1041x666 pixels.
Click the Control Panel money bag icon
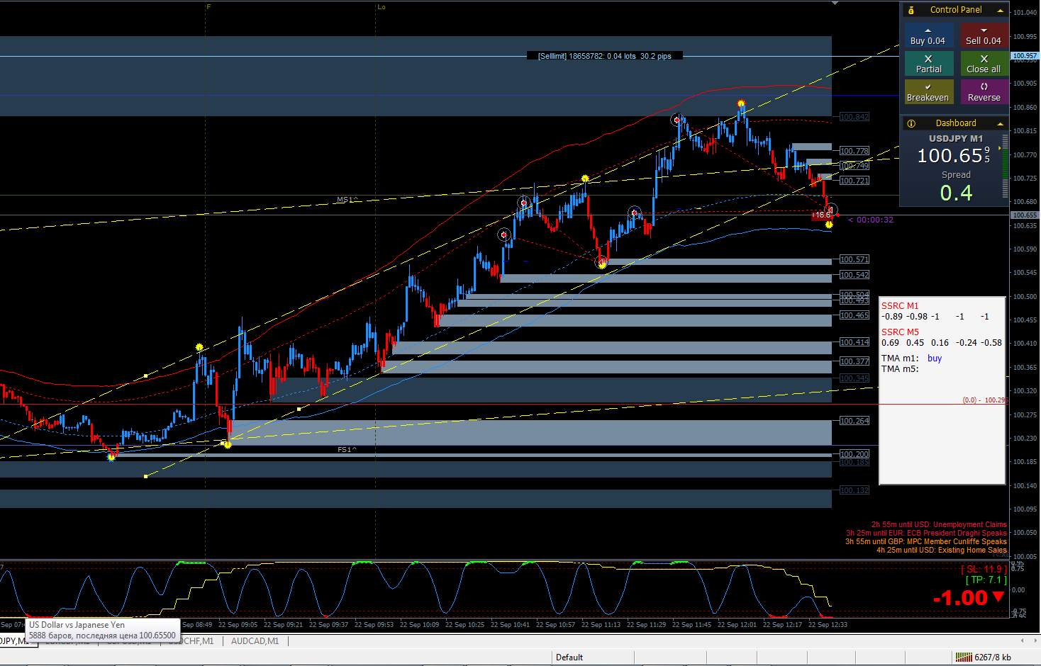(x=911, y=10)
